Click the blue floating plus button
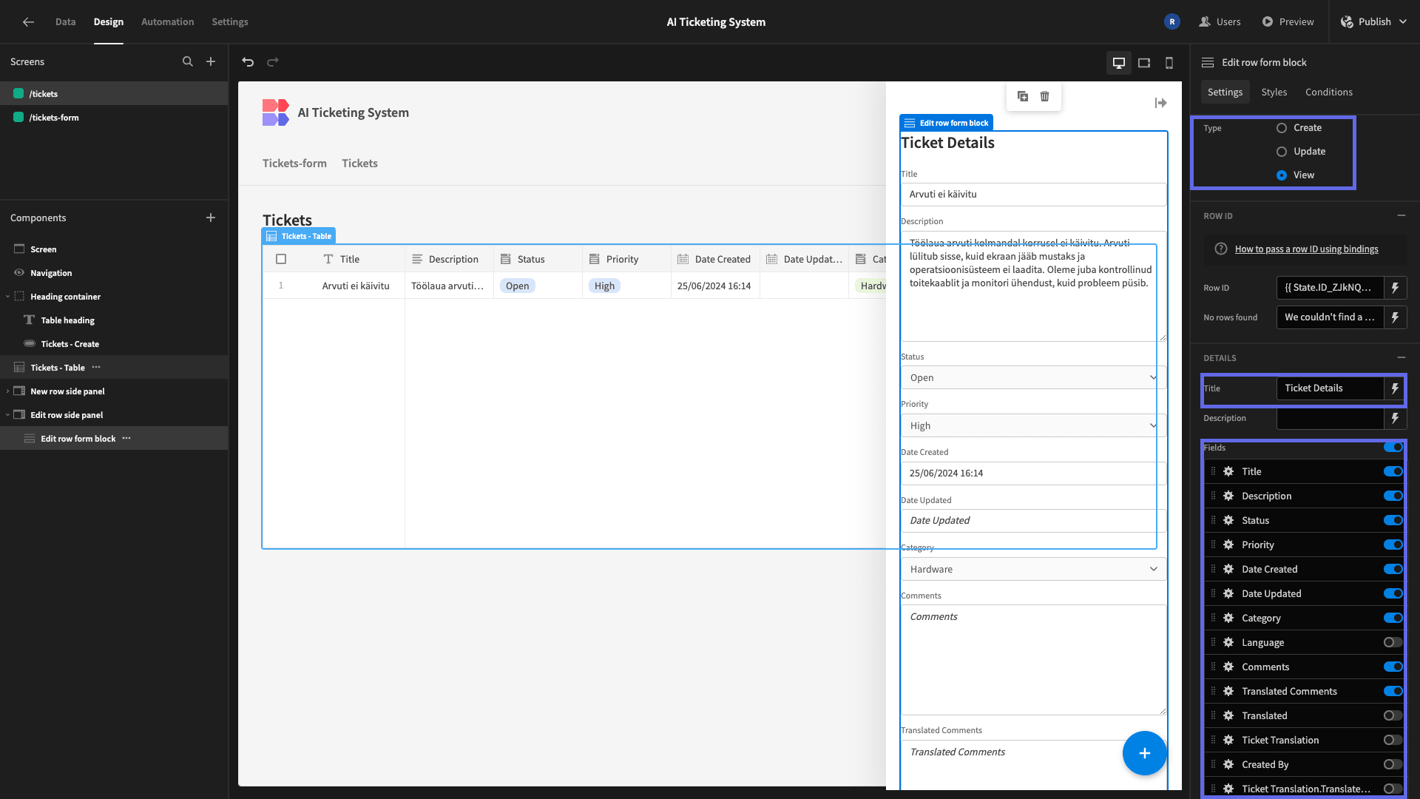The width and height of the screenshot is (1420, 799). tap(1144, 753)
